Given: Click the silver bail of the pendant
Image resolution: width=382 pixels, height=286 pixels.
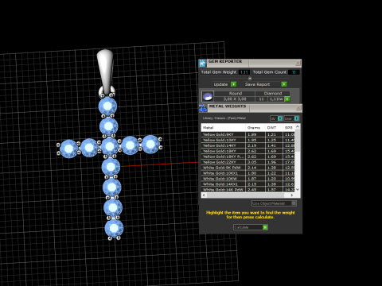Looking at the screenshot, I should [105, 71].
